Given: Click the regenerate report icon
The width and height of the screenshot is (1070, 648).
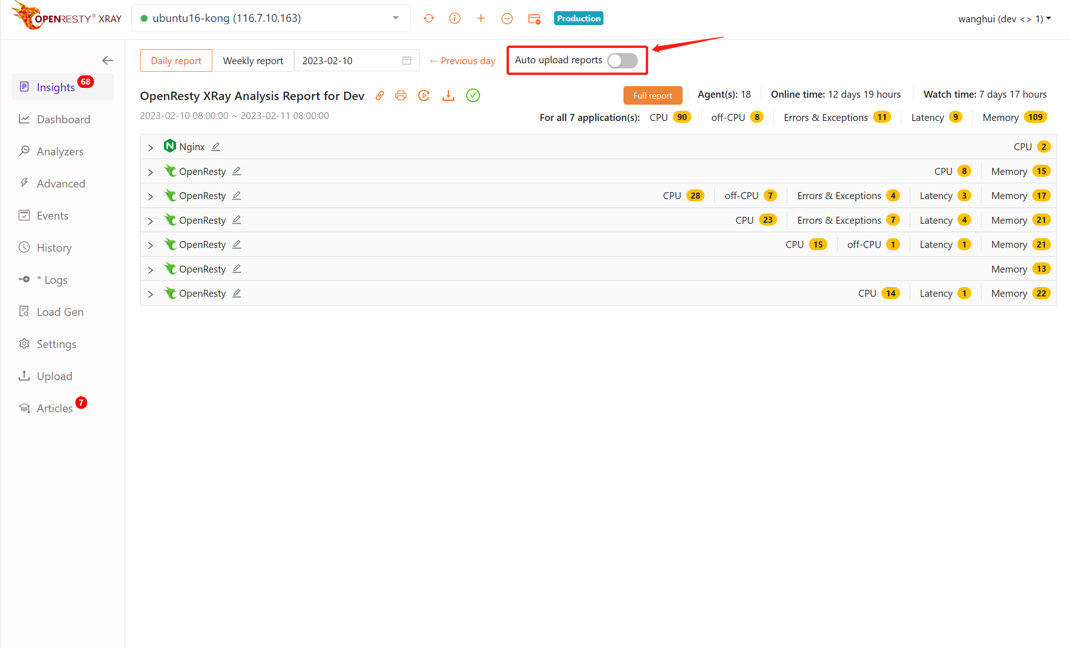Looking at the screenshot, I should 424,95.
